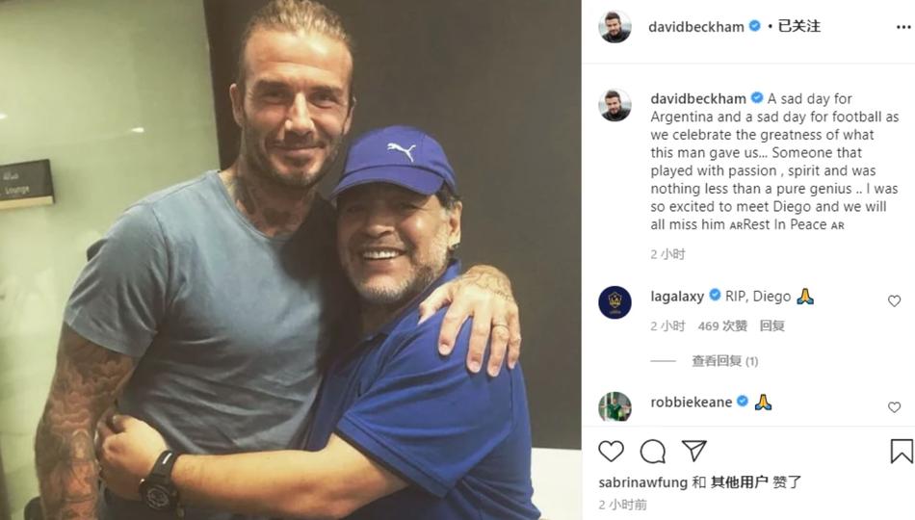Open robbiekeane profile picture
The width and height of the screenshot is (915, 520).
pyautogui.click(x=614, y=405)
